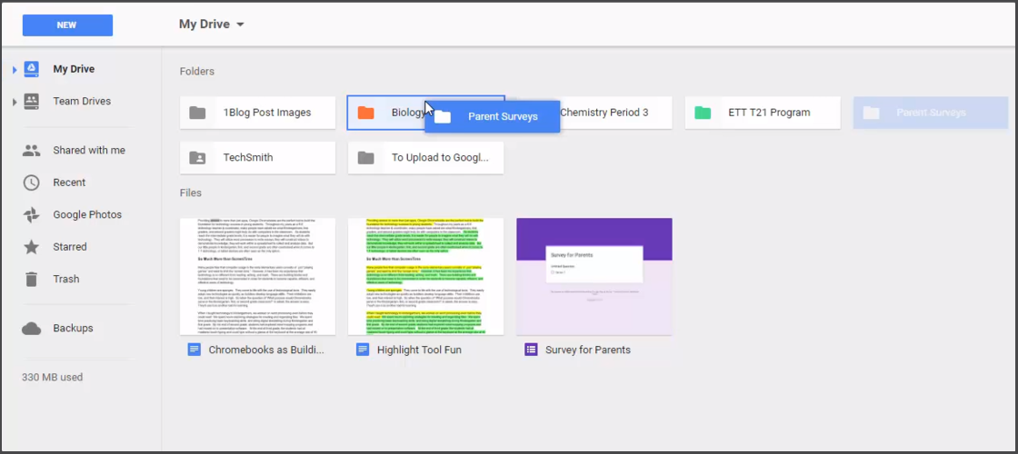Click the Docs icon beside Highlight Tool Fun
This screenshot has width=1018, height=454.
(363, 350)
